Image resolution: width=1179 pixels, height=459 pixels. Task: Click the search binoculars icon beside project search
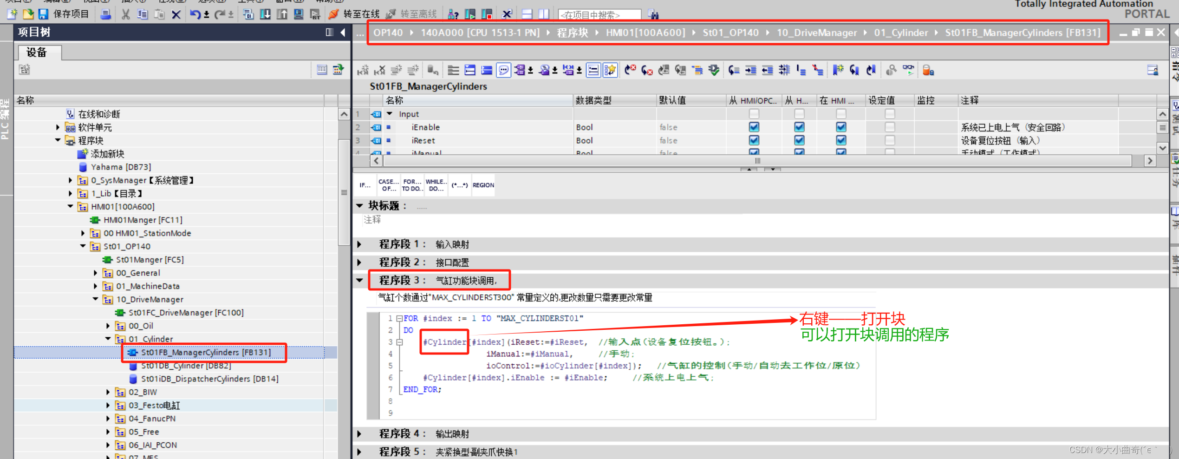[x=653, y=14]
